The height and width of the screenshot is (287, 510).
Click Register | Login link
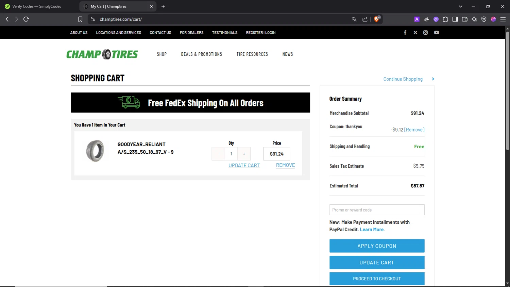coord(261,33)
